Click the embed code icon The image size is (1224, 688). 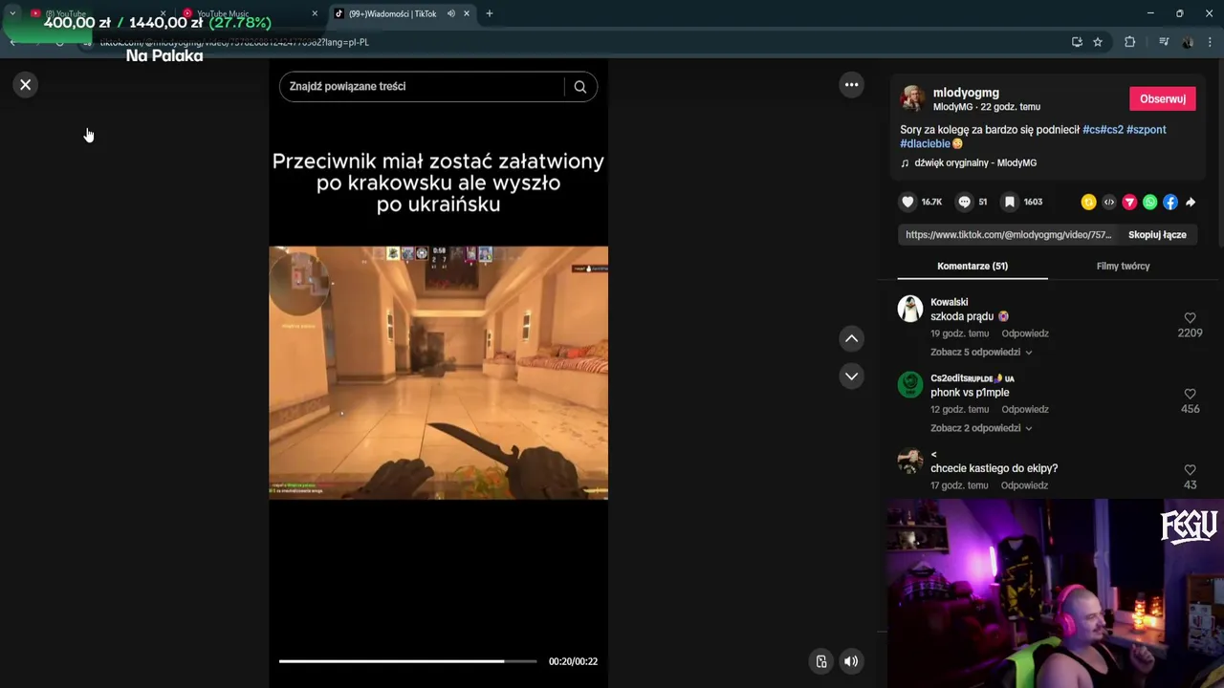1109,202
